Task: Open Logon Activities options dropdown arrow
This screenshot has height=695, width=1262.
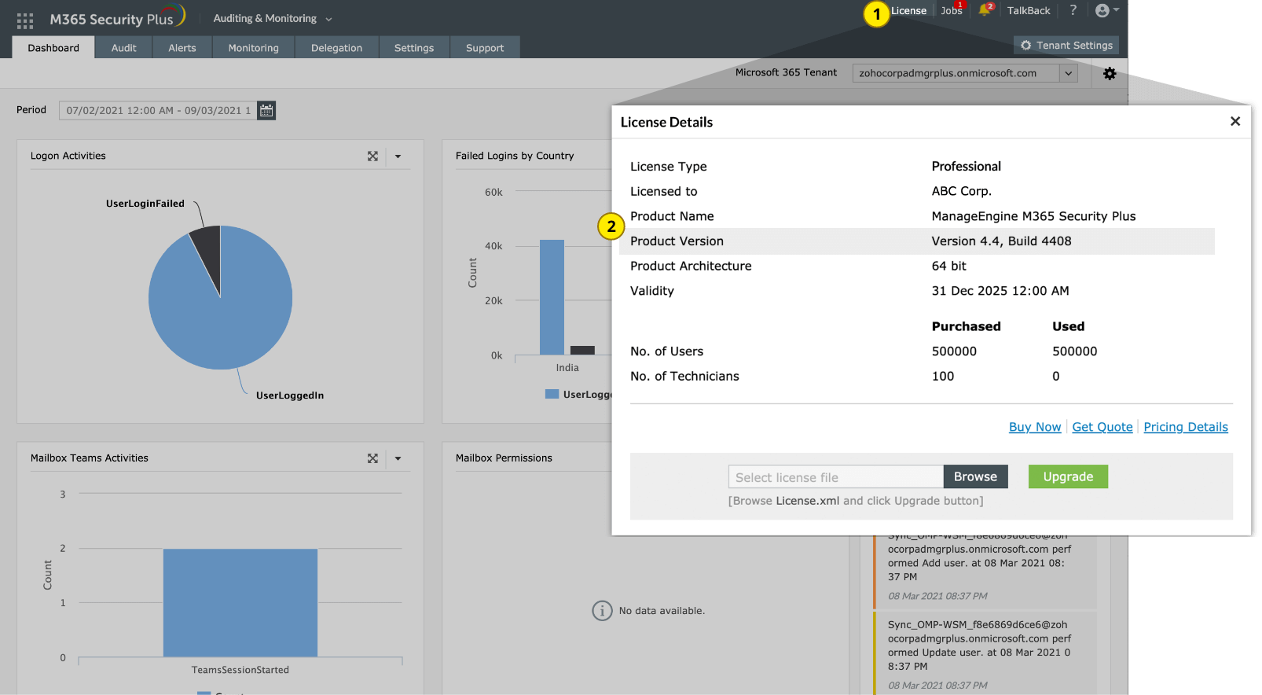Action: [398, 156]
